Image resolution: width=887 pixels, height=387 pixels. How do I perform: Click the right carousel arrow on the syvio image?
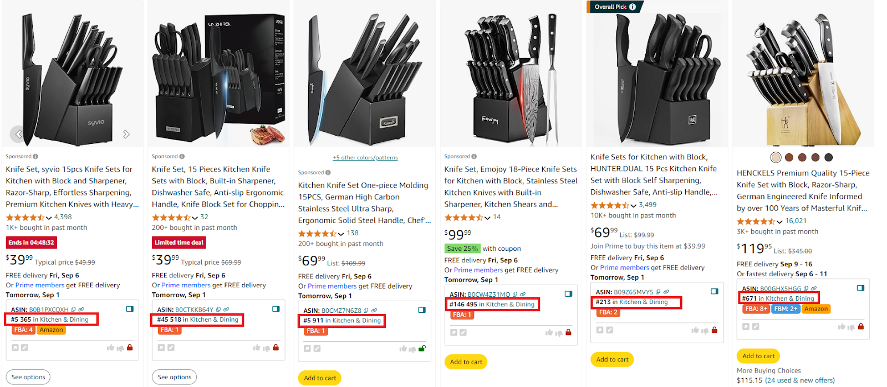126,133
